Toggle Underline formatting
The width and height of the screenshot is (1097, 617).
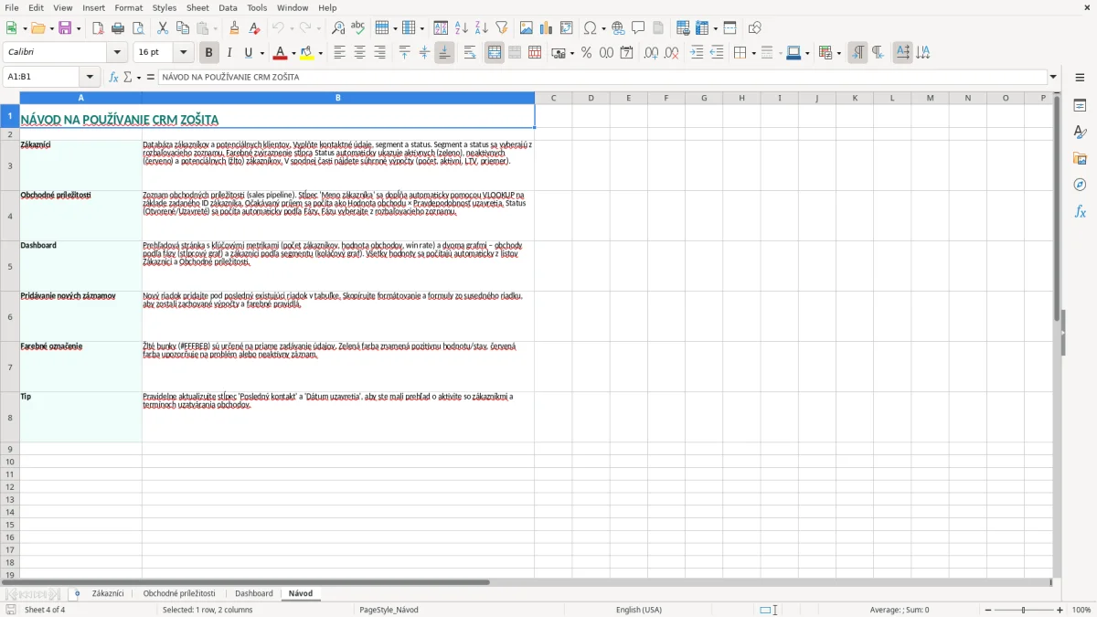coord(248,53)
